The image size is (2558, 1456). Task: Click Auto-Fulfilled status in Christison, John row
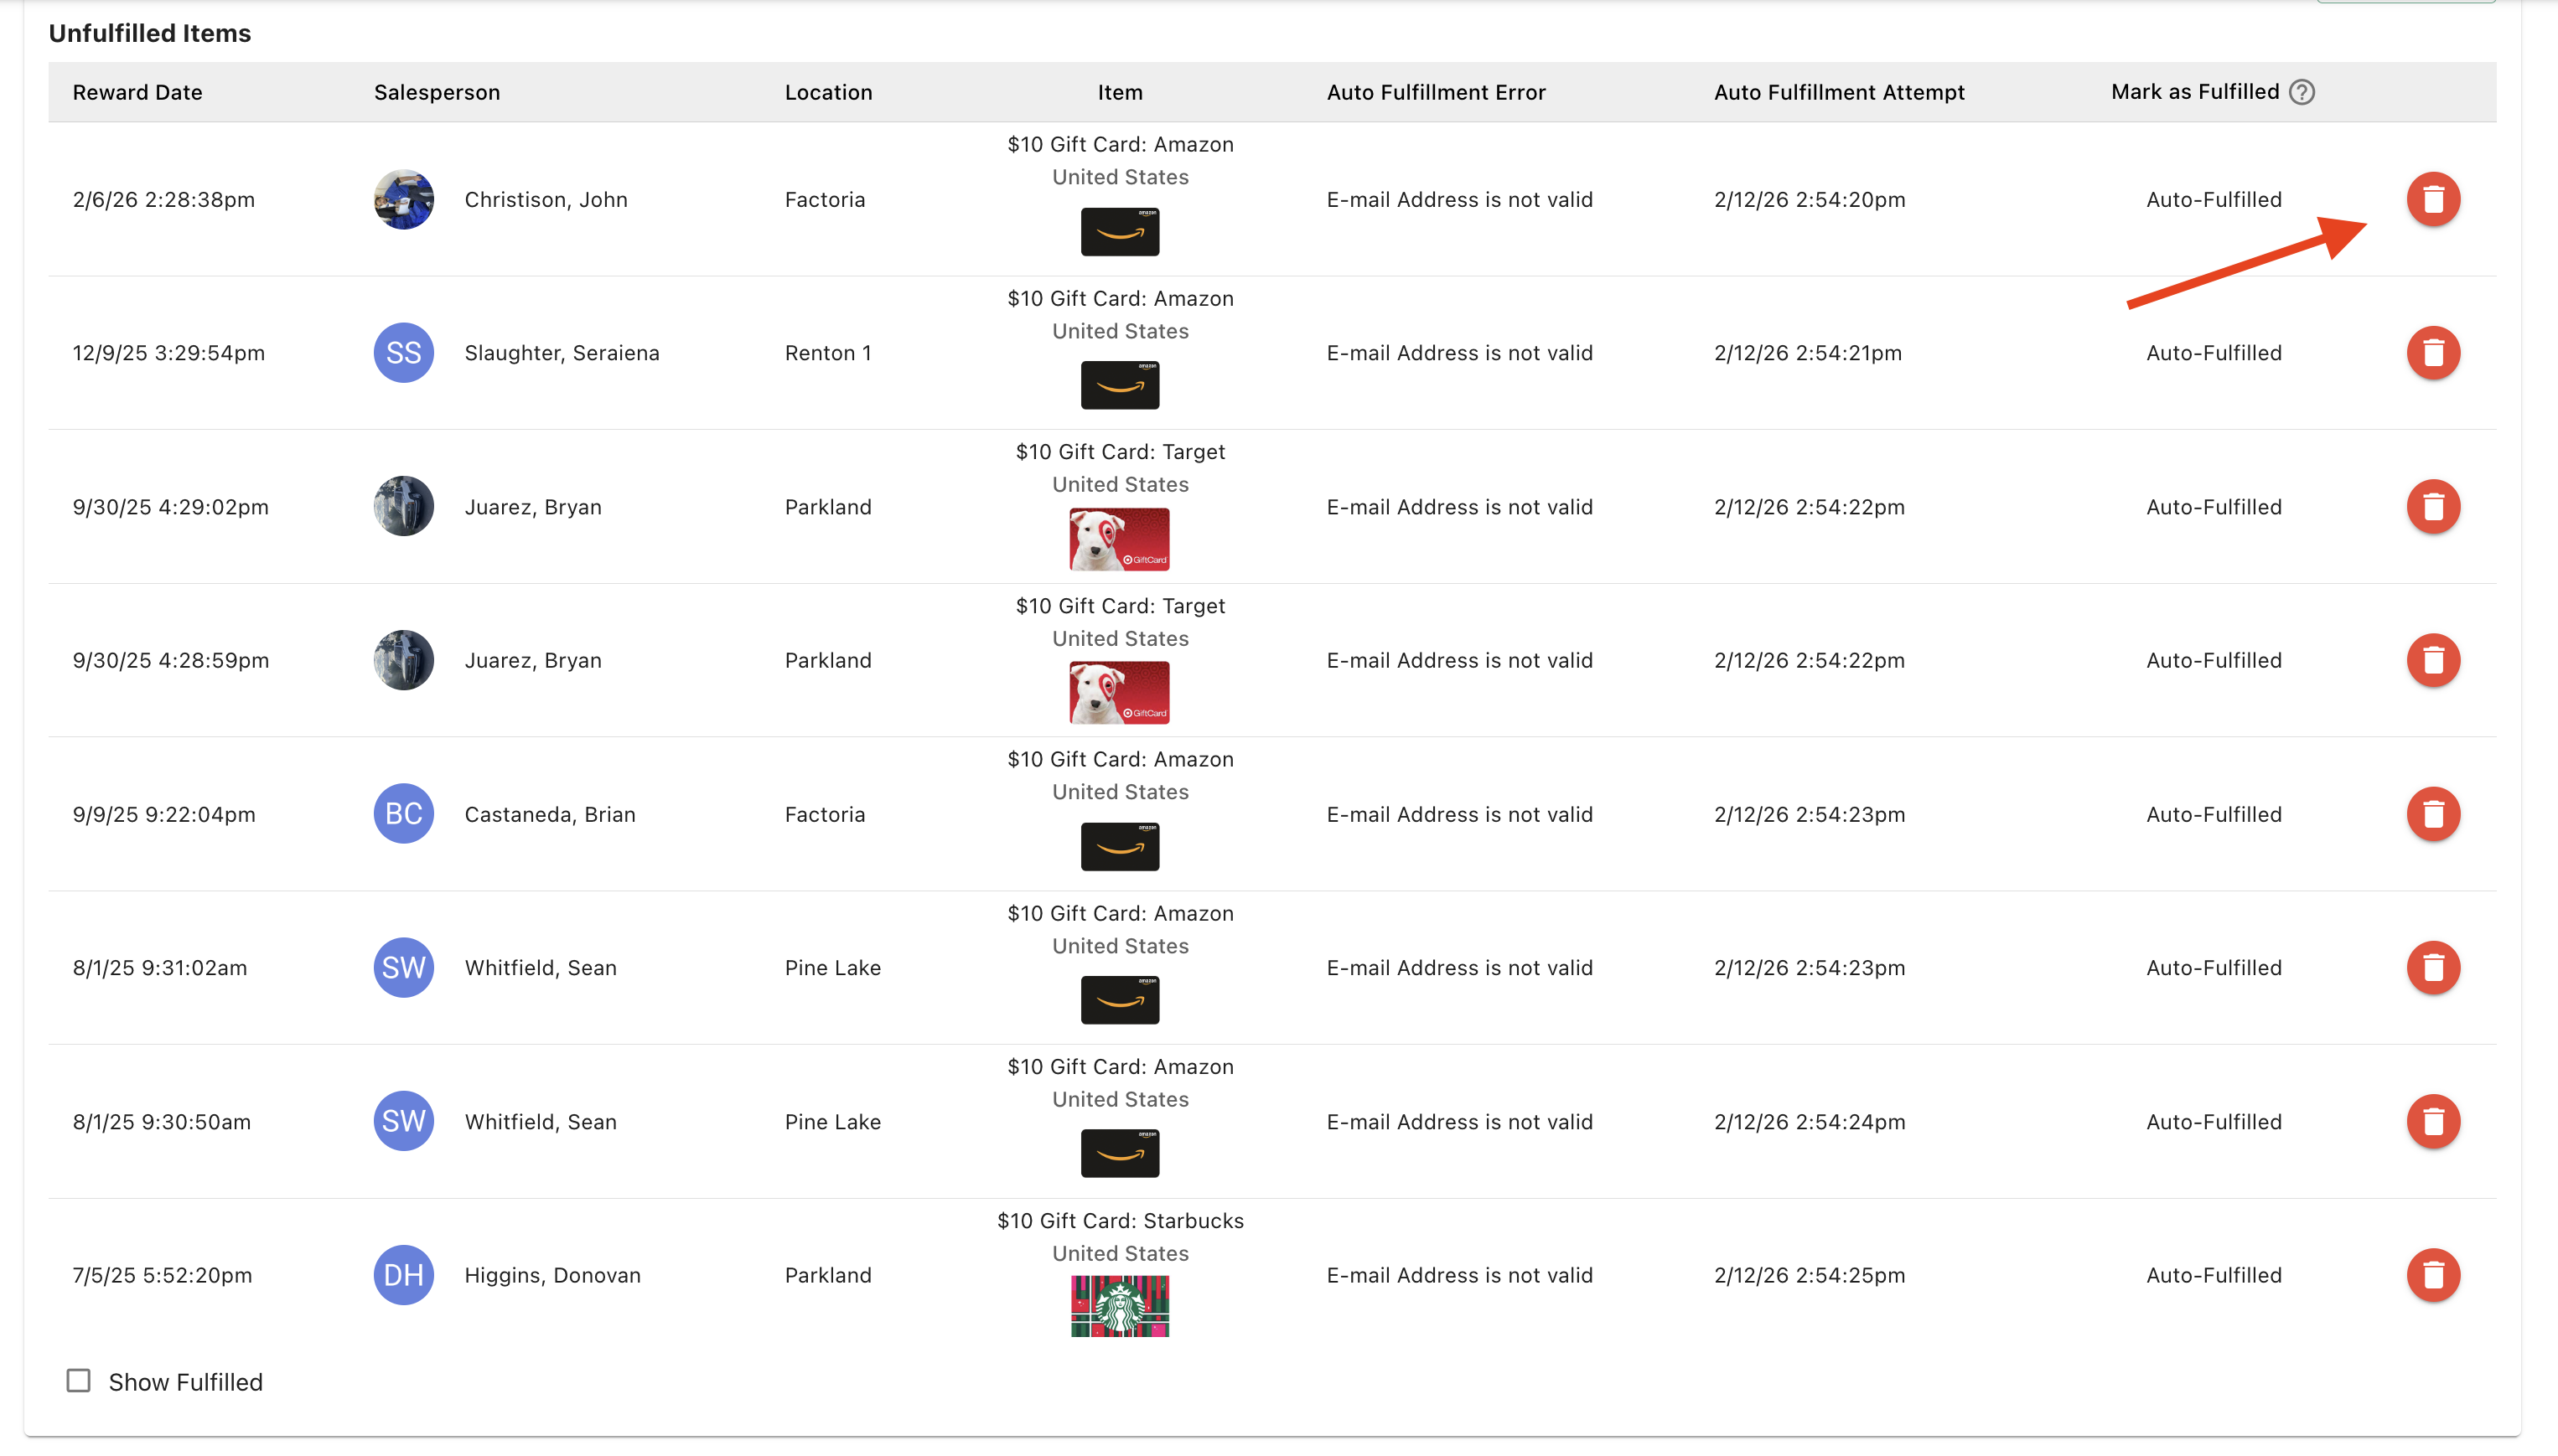2213,200
